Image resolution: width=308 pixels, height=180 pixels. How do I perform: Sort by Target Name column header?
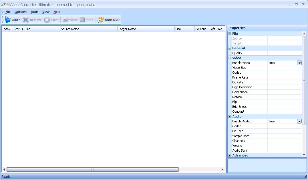146,29
